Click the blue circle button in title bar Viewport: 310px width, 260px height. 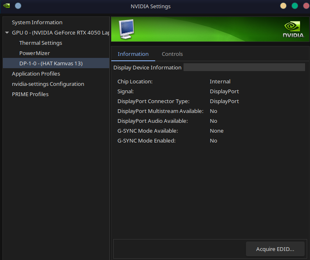[18, 6]
